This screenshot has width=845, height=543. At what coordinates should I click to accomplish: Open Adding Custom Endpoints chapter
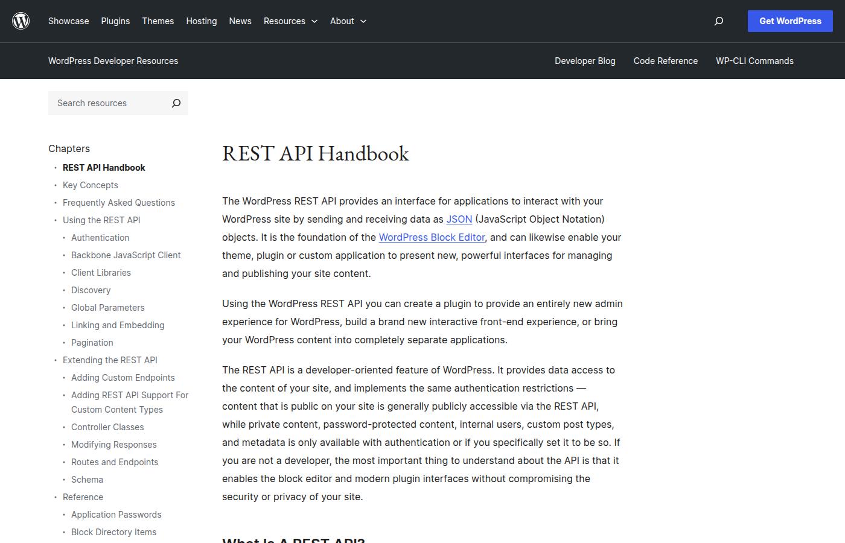[x=123, y=378]
